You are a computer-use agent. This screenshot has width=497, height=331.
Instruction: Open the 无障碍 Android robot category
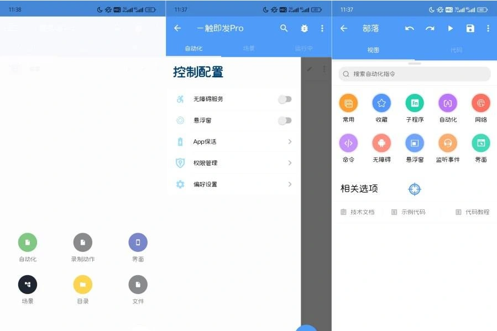(x=381, y=144)
